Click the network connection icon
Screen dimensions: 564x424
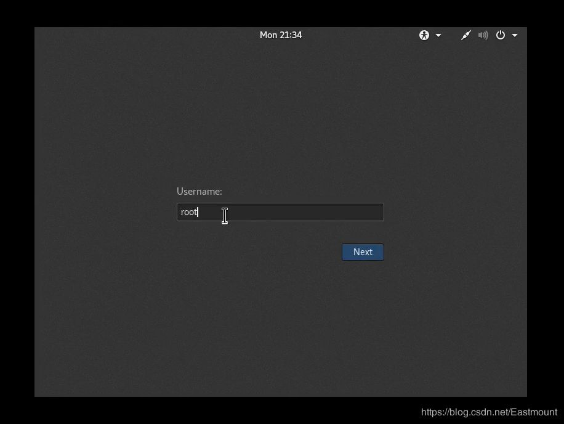coord(466,35)
